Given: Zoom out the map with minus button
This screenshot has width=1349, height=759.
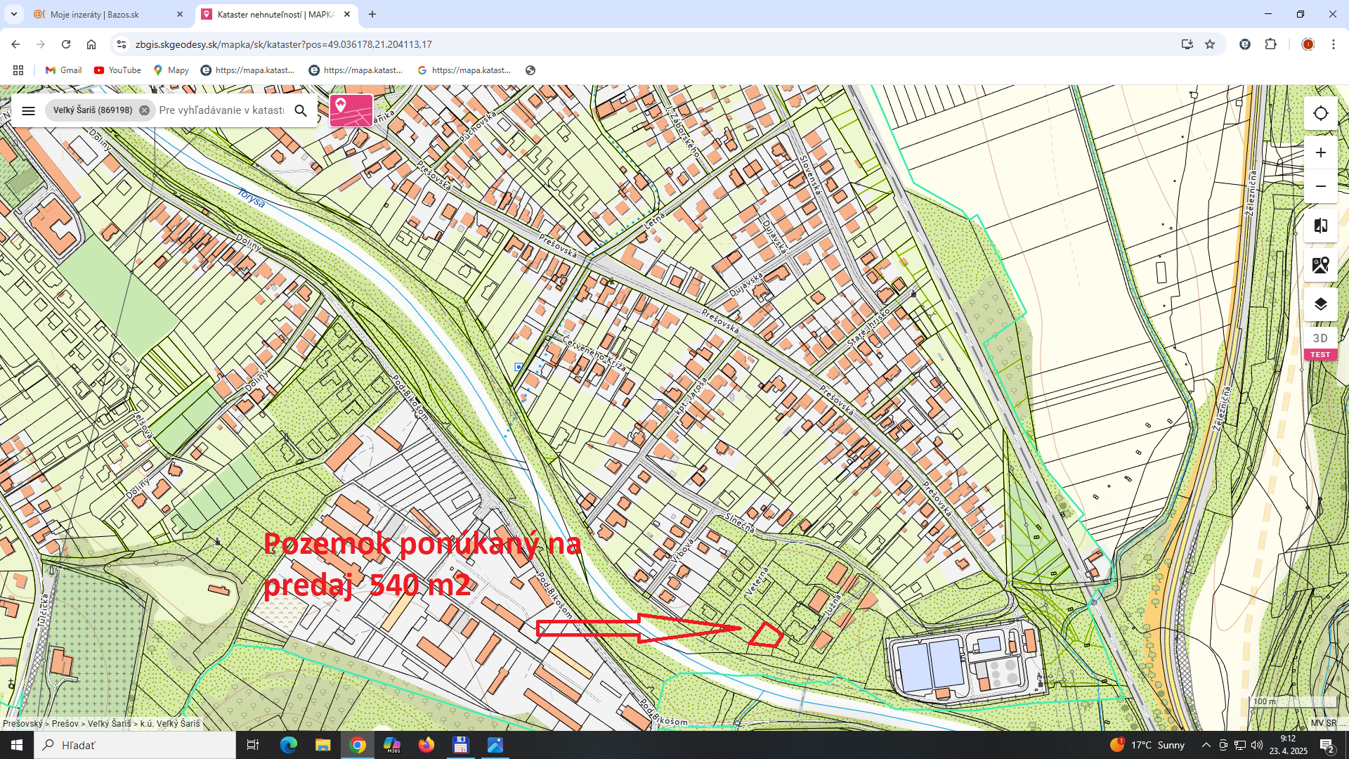Looking at the screenshot, I should tap(1321, 186).
